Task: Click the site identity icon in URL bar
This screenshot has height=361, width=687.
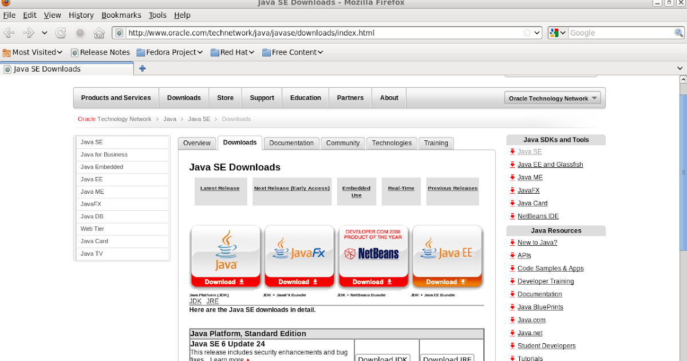Action: click(120, 33)
